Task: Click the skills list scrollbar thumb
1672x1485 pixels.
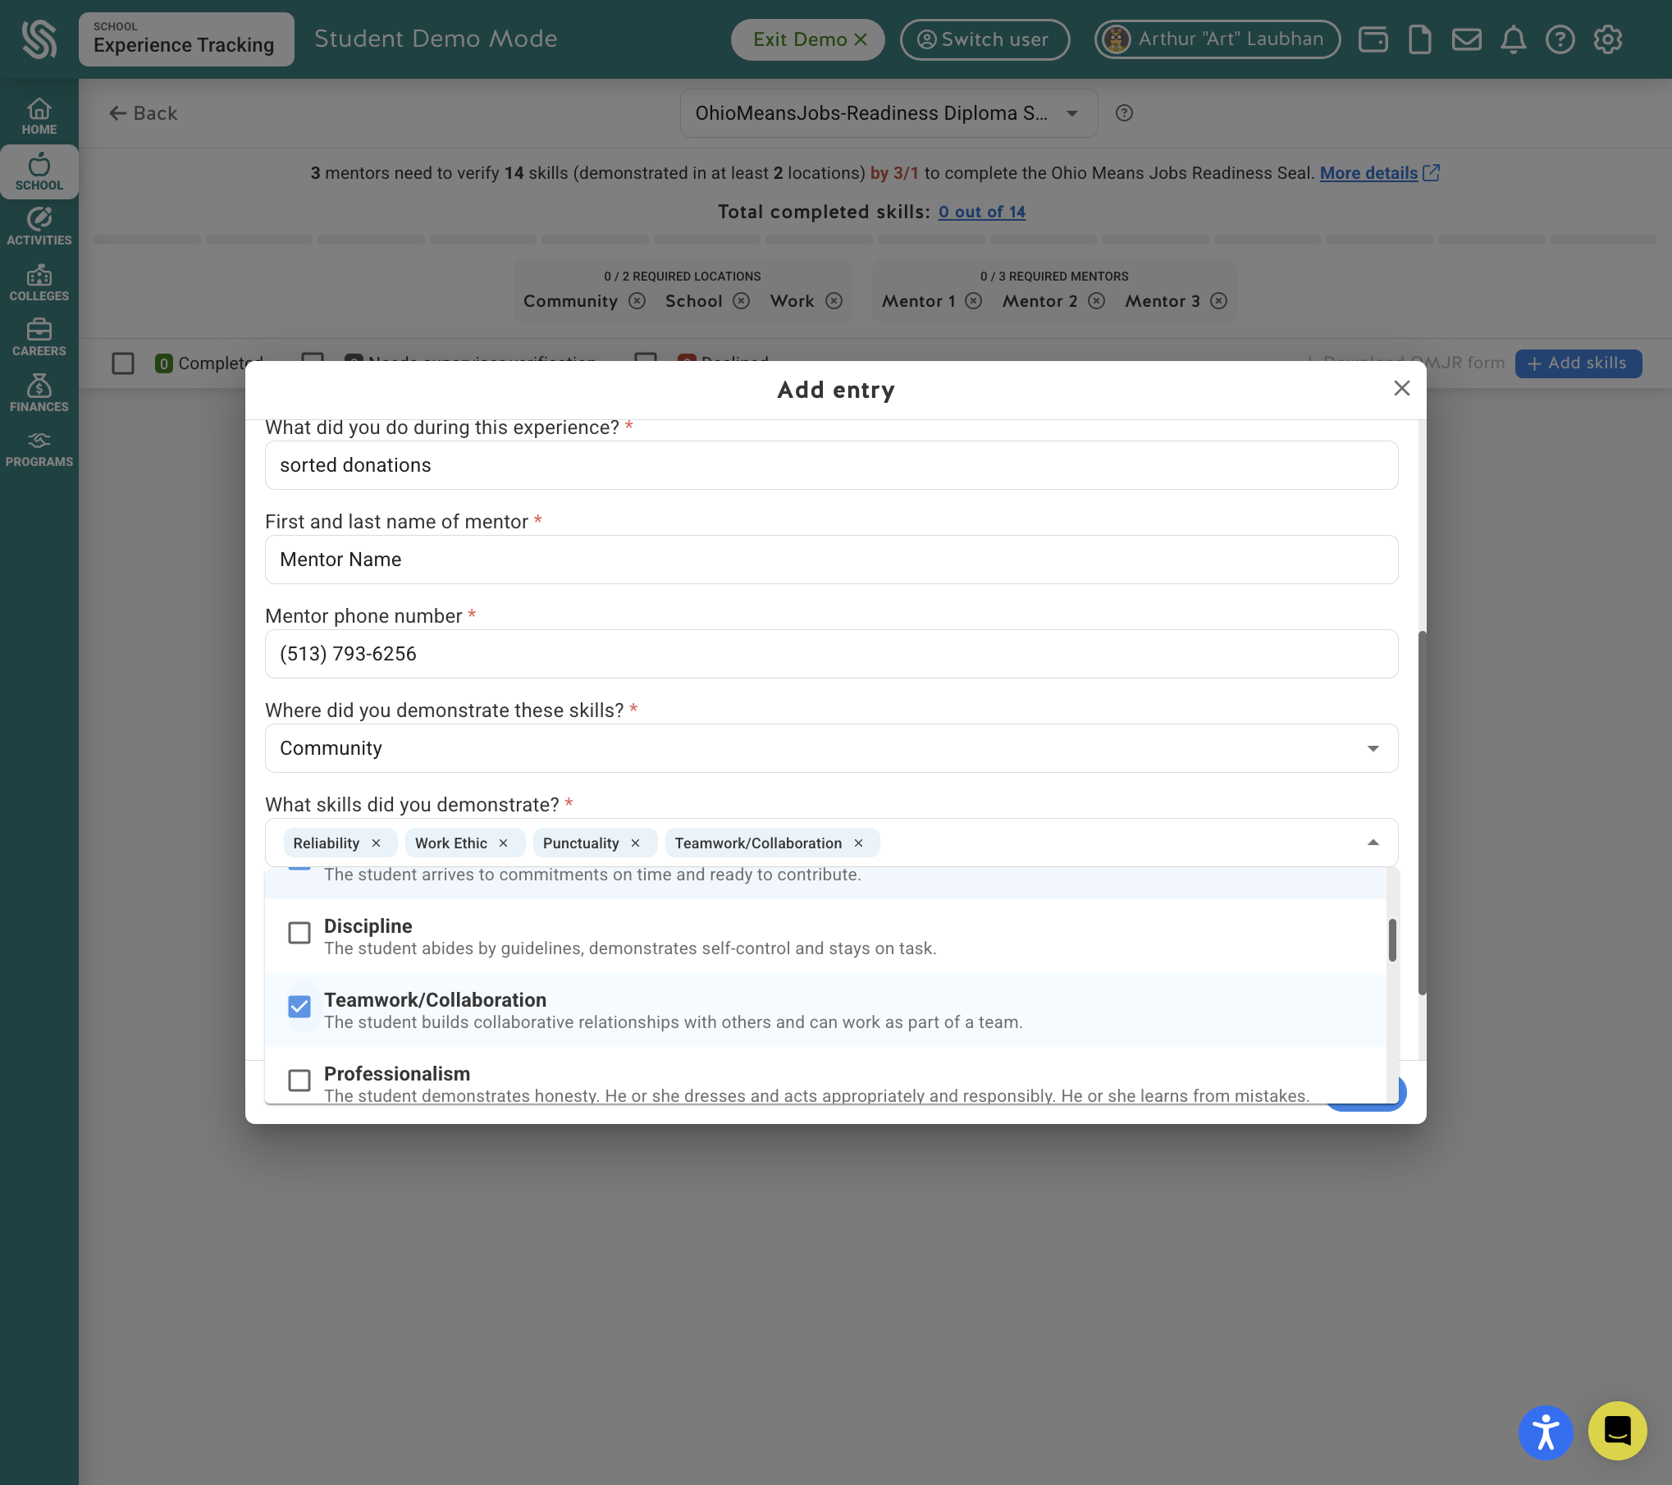Action: tap(1392, 940)
